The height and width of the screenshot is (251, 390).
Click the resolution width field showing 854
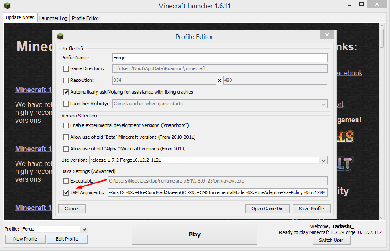(x=164, y=80)
